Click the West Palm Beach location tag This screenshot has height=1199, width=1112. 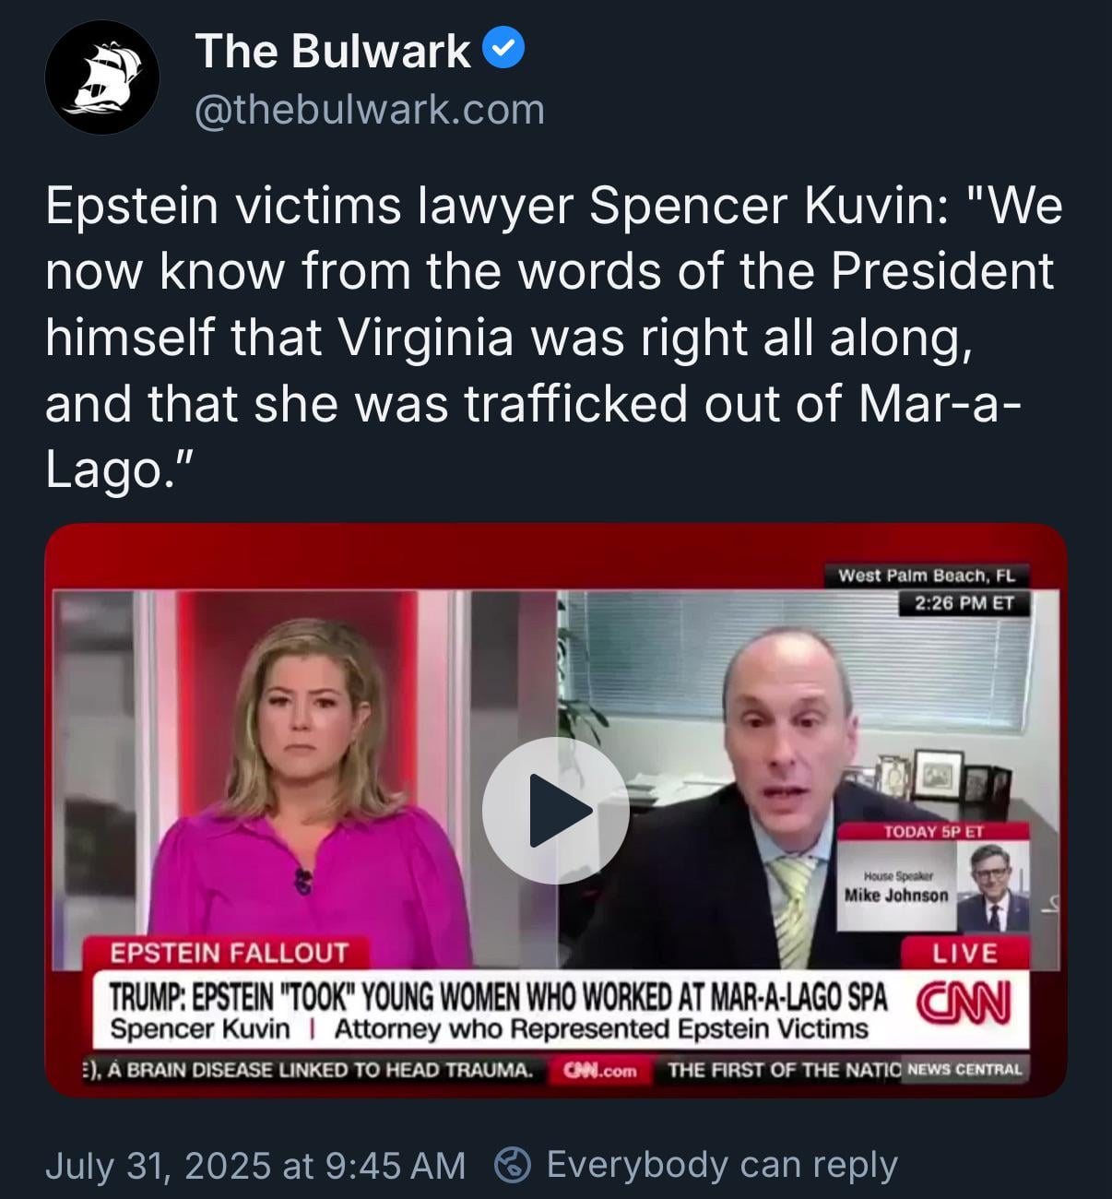[926, 576]
